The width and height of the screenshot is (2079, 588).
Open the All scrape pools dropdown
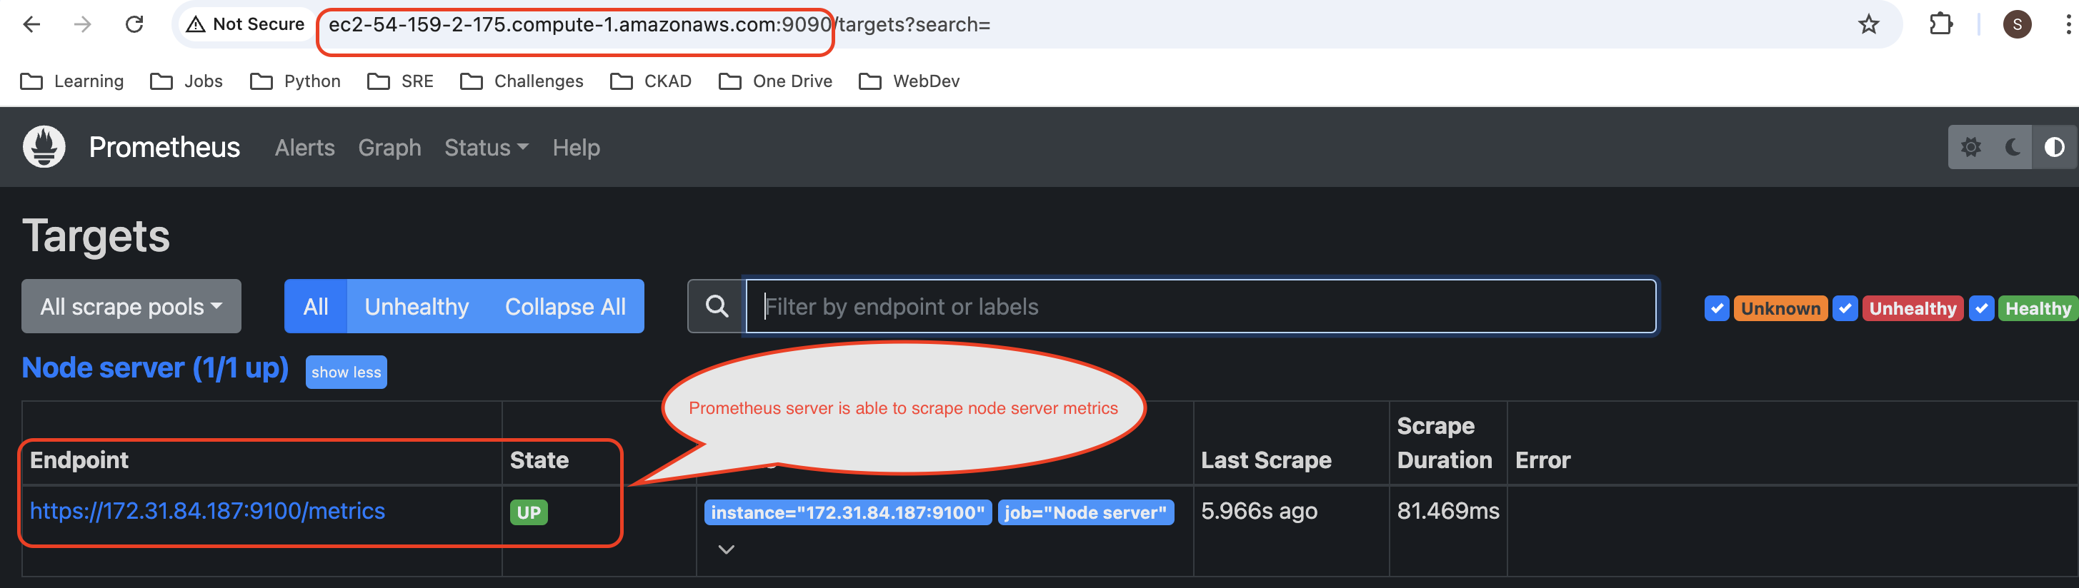pos(131,307)
